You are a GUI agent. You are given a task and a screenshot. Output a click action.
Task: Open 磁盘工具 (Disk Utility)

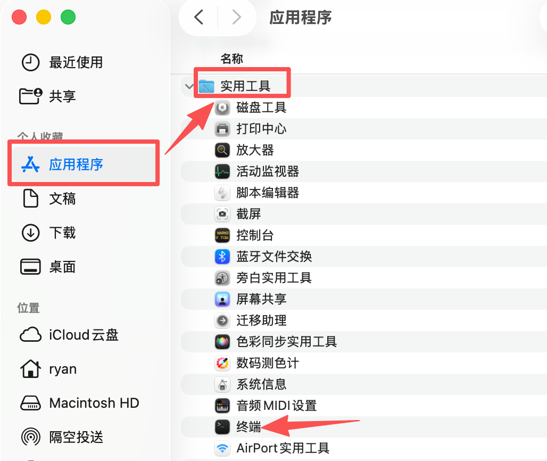[x=261, y=108]
